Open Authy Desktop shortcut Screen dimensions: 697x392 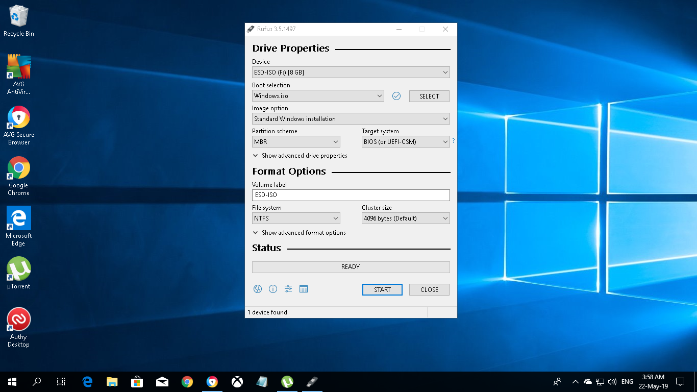pos(19,328)
